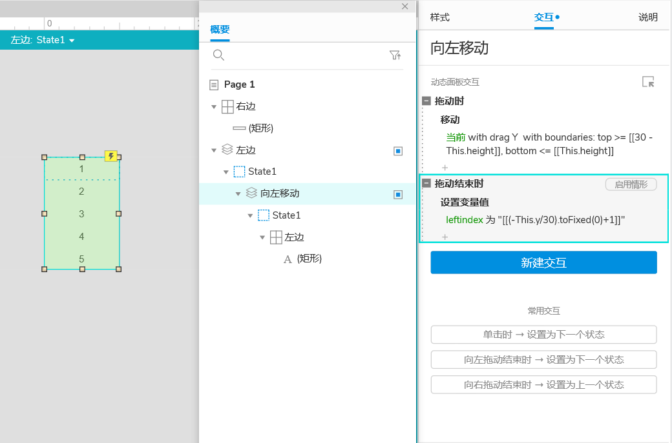Collapse State1 under the 左边 panel
Viewport: 672px width, 443px height.
226,172
